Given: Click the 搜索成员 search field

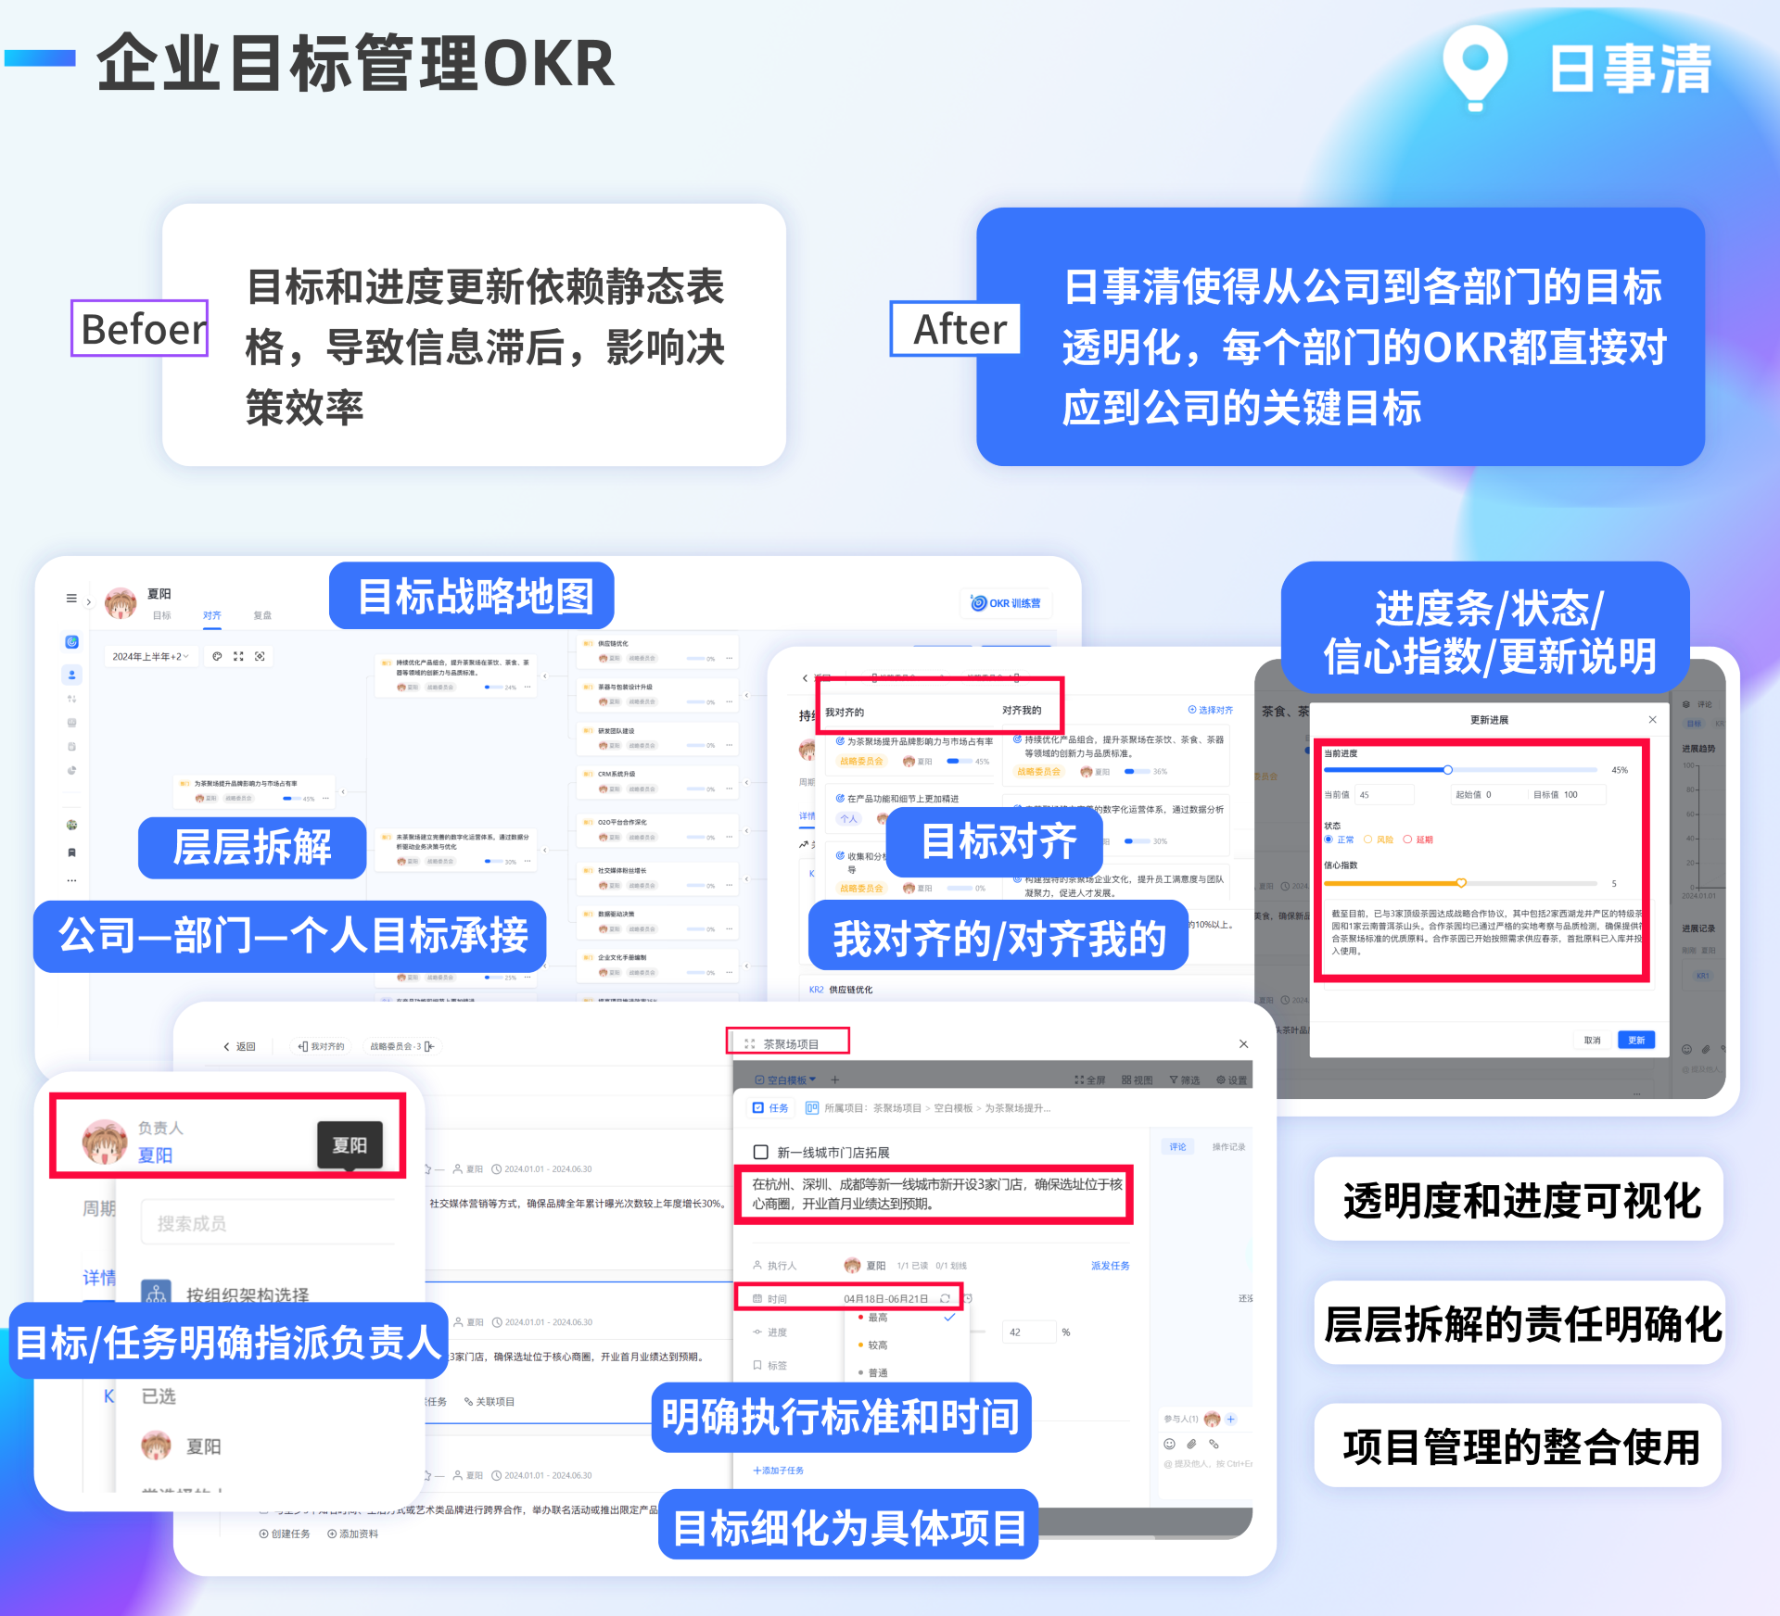Looking at the screenshot, I should [x=269, y=1223].
